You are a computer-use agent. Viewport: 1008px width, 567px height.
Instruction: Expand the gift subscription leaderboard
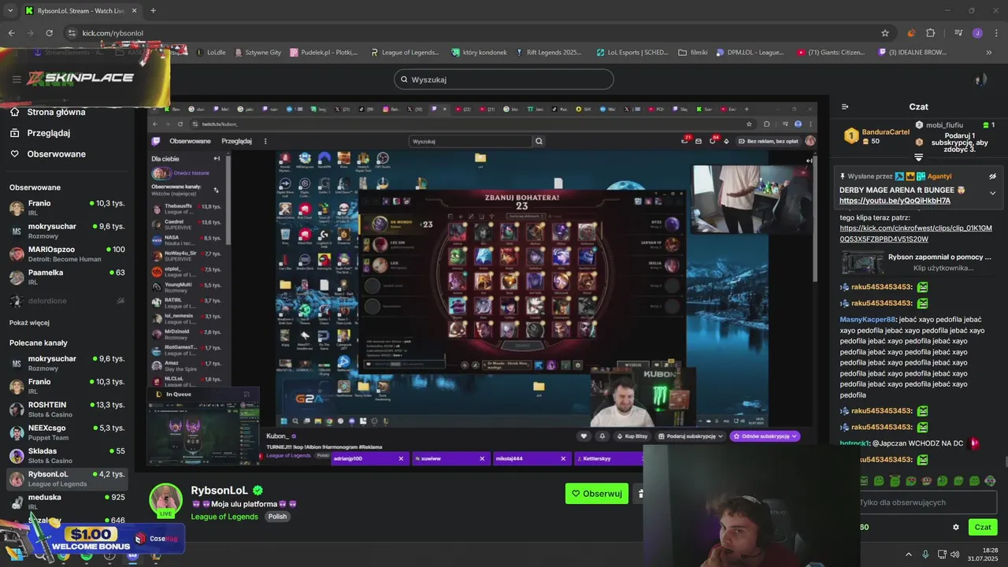click(x=918, y=157)
